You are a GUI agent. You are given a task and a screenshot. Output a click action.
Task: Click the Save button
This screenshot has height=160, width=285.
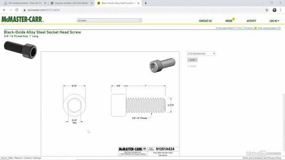(192, 60)
